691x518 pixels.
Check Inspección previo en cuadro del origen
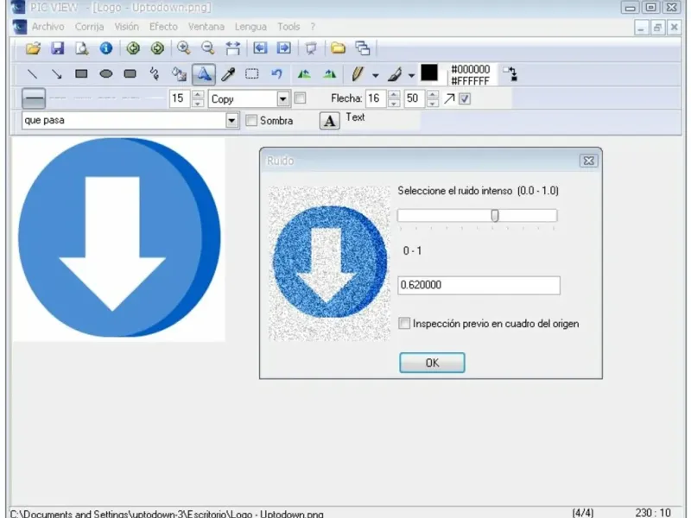(404, 323)
